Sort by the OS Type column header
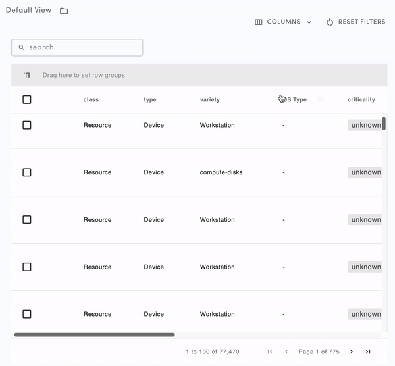The width and height of the screenshot is (395, 366). tap(294, 99)
